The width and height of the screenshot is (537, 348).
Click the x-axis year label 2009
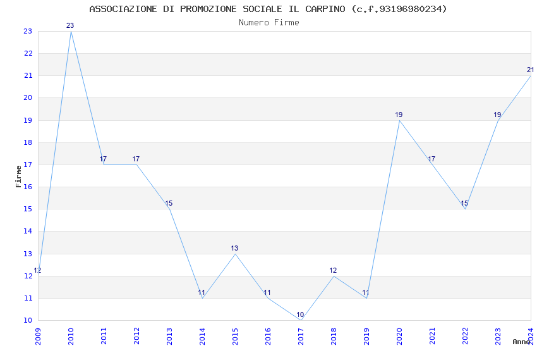38,337
